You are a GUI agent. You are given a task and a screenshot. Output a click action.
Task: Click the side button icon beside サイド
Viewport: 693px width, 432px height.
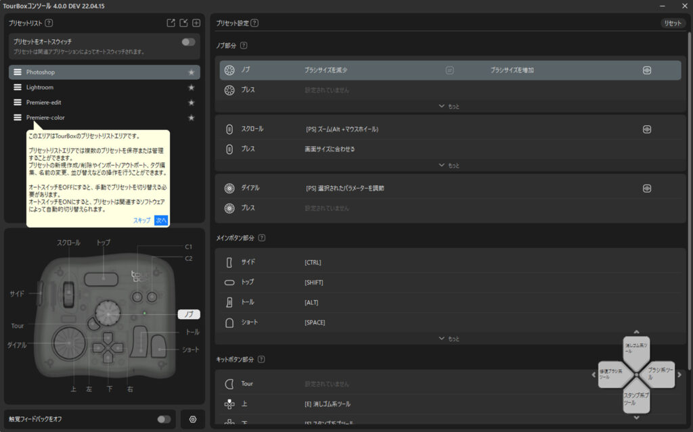point(229,262)
